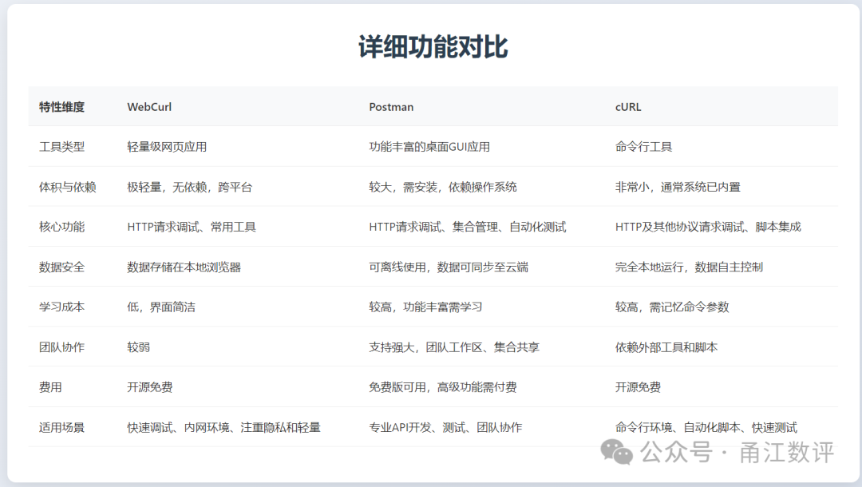This screenshot has width=862, height=487.
Task: Select the cURL column header
Action: 628,107
